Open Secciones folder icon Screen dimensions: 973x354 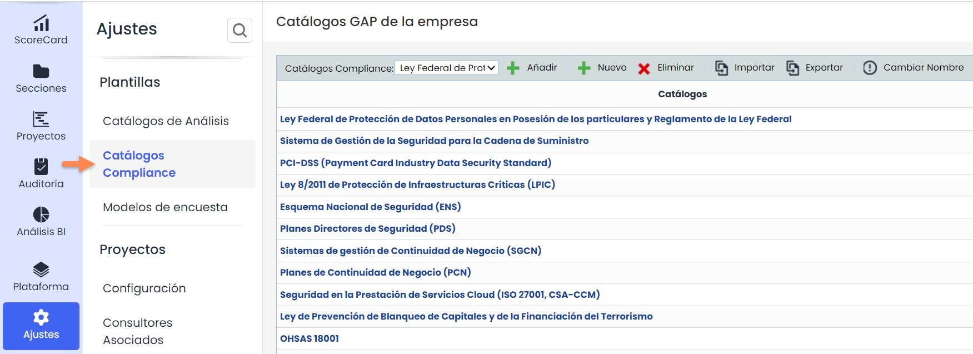[x=41, y=71]
